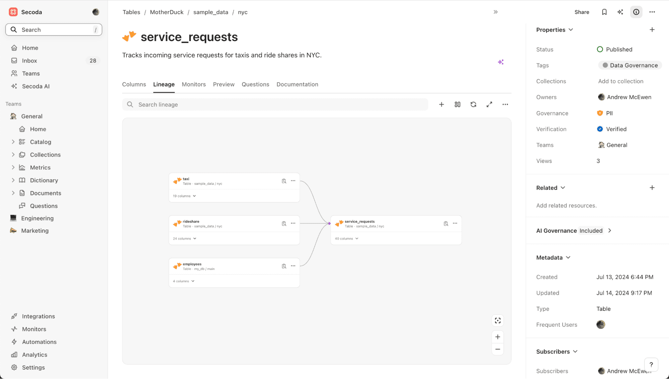Expand lineage to fullscreen
The image size is (669, 379).
[489, 105]
